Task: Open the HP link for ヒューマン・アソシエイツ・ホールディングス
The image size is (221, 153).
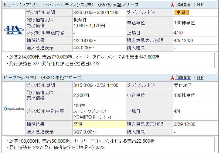Action: pyautogui.click(x=200, y=5)
